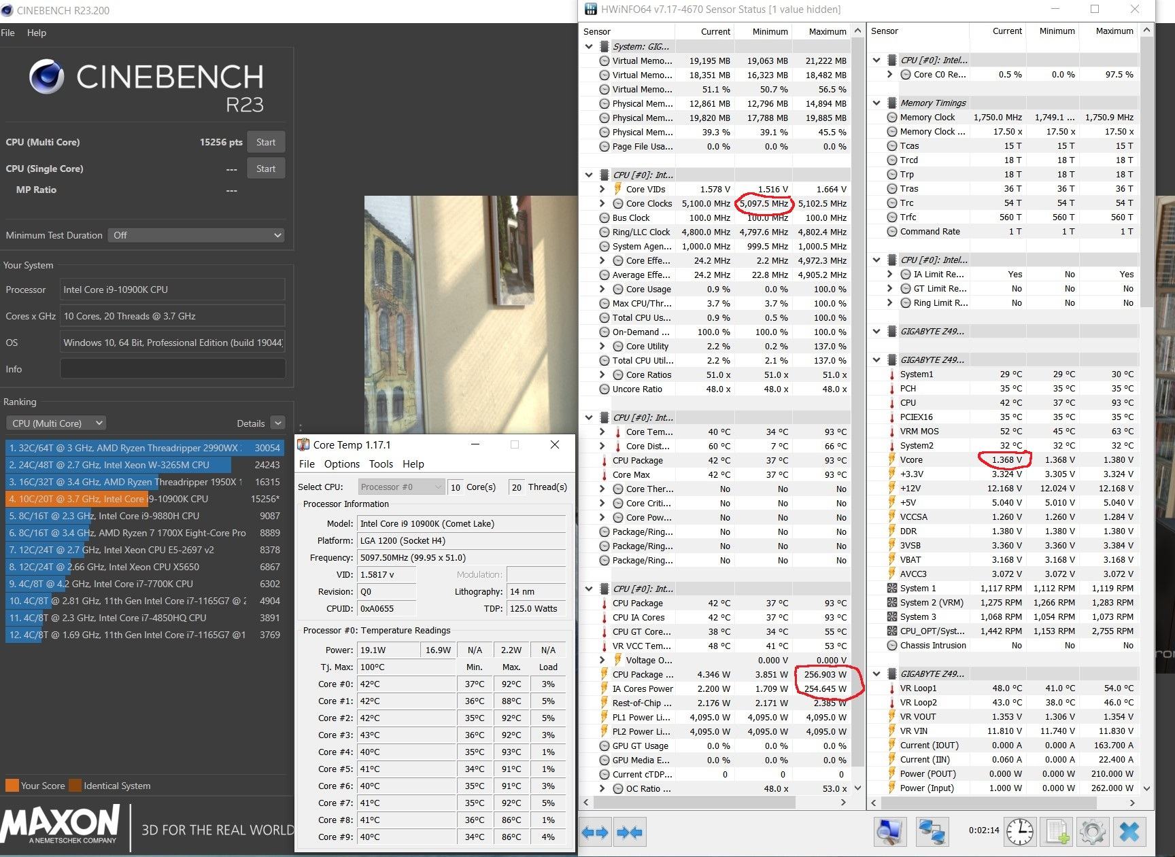Open Core Temp Tools menu
The width and height of the screenshot is (1175, 857).
(381, 464)
